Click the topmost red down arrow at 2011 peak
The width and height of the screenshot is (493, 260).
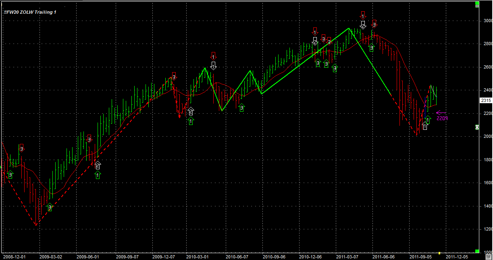(363, 15)
